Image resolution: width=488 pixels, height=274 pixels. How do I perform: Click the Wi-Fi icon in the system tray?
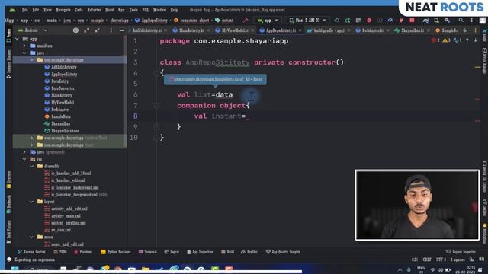pos(432,269)
